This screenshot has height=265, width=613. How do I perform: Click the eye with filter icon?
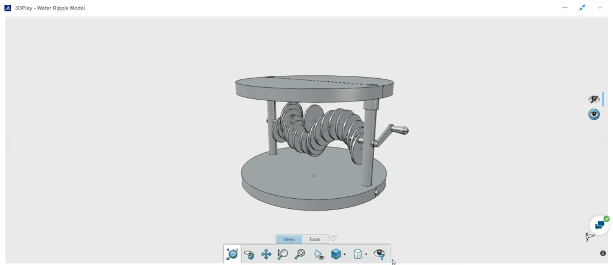point(379,254)
